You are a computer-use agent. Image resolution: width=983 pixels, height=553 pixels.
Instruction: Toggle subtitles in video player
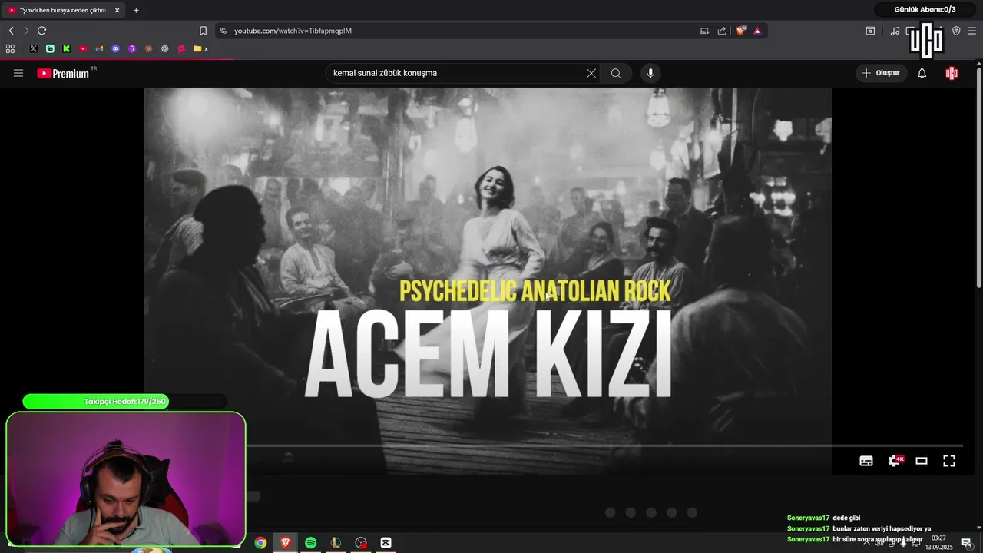point(866,461)
